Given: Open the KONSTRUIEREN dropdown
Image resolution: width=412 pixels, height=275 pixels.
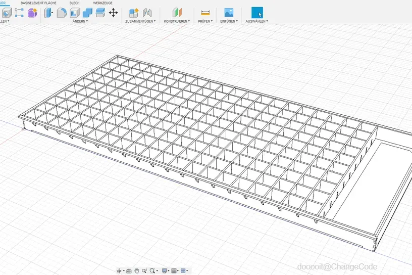Looking at the screenshot, I should point(177,21).
